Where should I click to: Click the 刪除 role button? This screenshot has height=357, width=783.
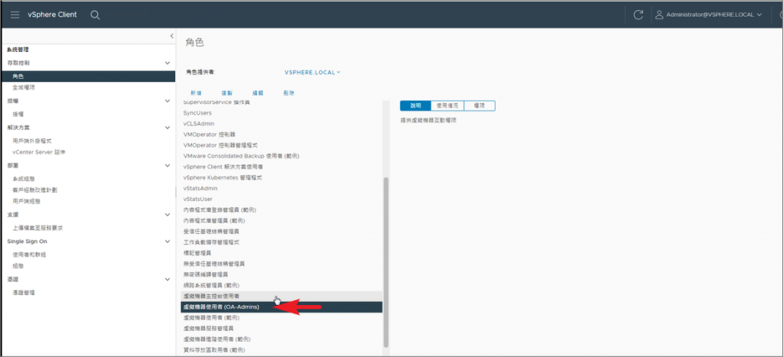click(288, 93)
